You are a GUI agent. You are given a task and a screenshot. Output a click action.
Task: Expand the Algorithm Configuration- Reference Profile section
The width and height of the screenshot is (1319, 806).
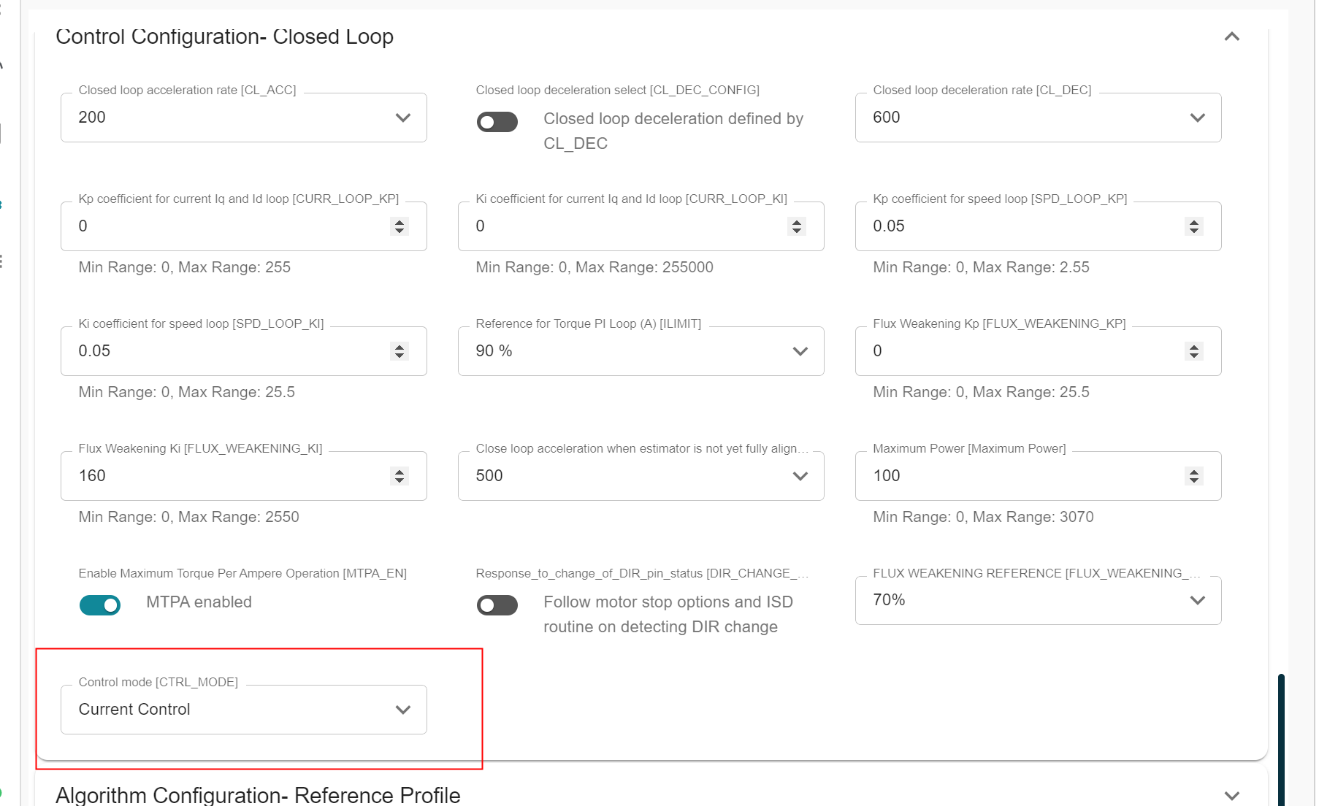tap(1231, 795)
